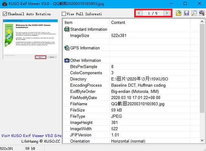The image size is (206, 151).
Task: Click the 522 ImageWidth value
Action: tap(114, 129)
